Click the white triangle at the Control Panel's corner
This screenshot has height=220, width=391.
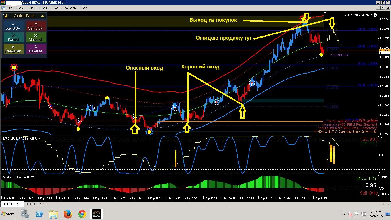3,14
